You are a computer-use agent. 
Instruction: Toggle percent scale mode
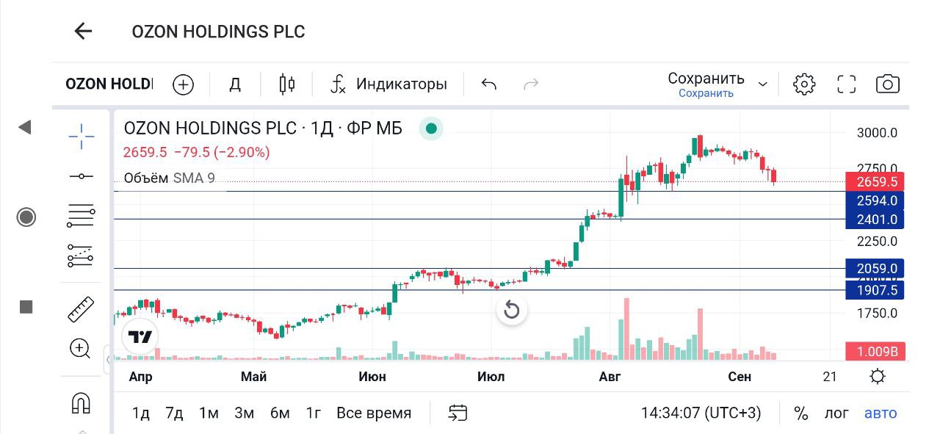801,413
